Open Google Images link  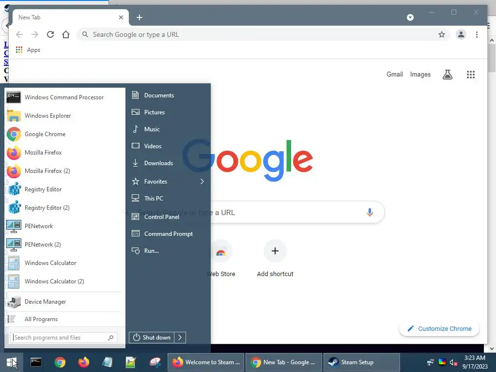(x=420, y=74)
